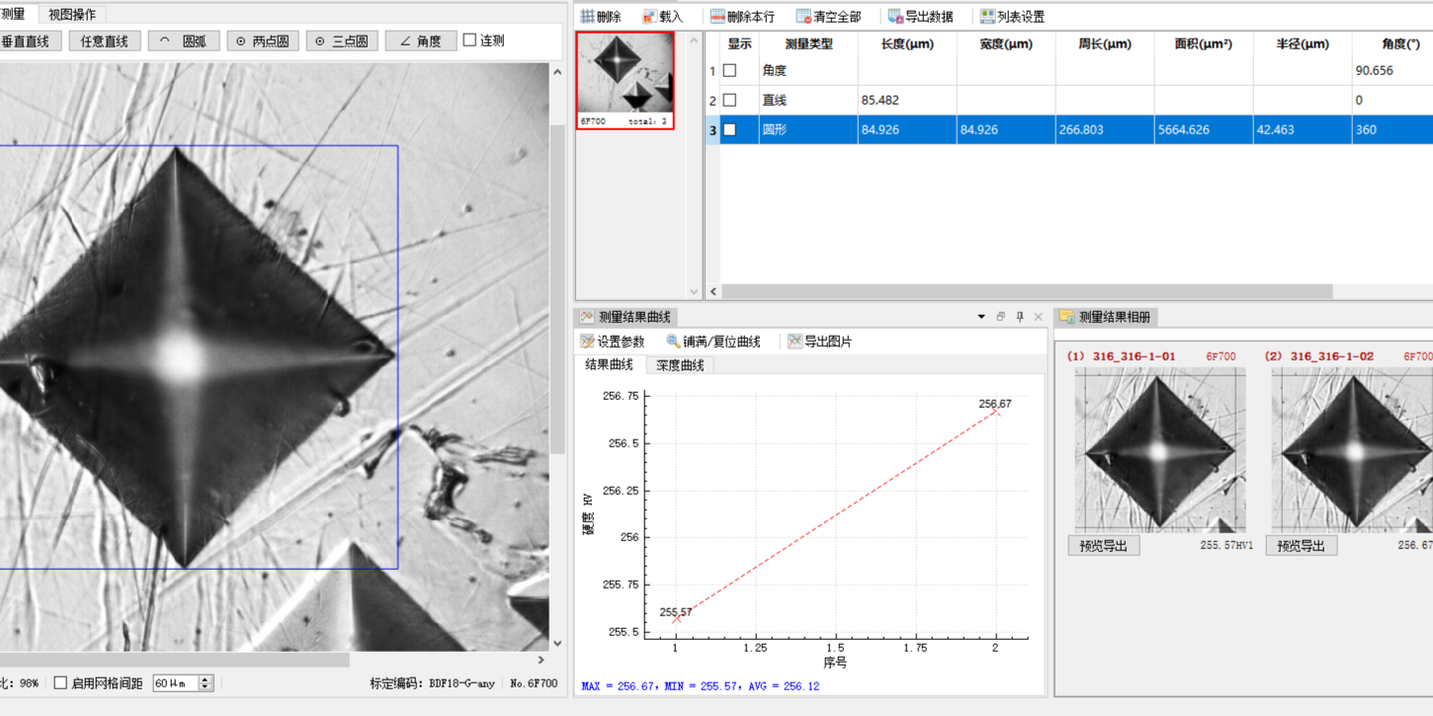Viewport: 1433px width, 716px height.
Task: Click 删除本行 delete row icon
Action: (x=717, y=17)
